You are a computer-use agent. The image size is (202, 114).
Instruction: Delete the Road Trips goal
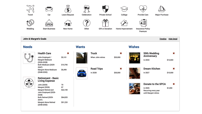coord(121,69)
